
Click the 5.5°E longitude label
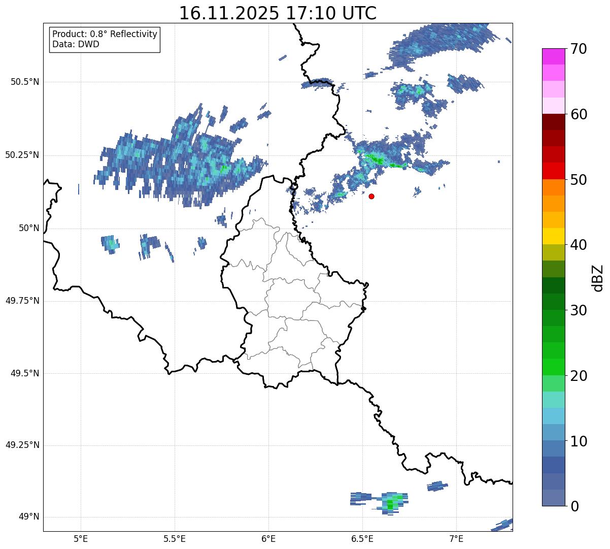175,538
